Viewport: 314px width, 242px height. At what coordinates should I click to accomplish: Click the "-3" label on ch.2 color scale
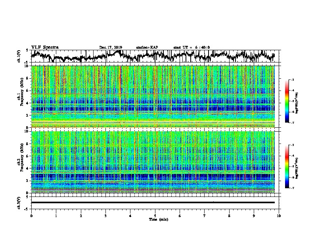tap(292, 145)
